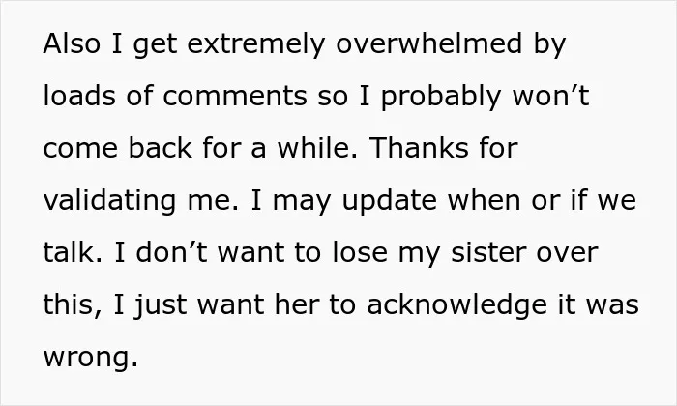Click the word "validating"

coord(109,202)
